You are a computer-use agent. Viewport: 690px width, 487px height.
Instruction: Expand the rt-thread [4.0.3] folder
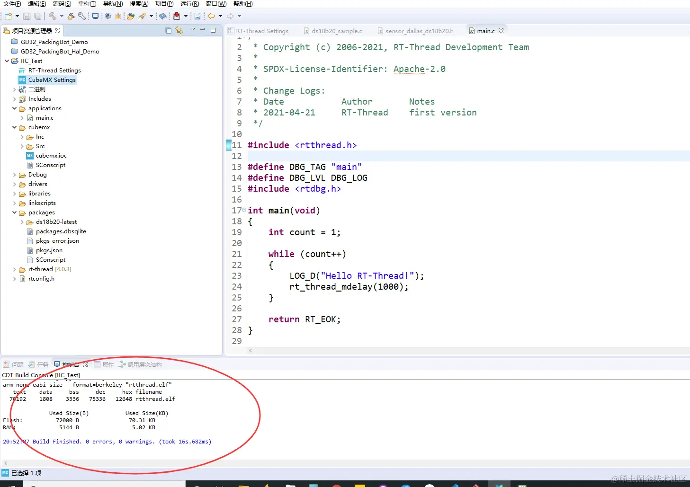click(14, 269)
